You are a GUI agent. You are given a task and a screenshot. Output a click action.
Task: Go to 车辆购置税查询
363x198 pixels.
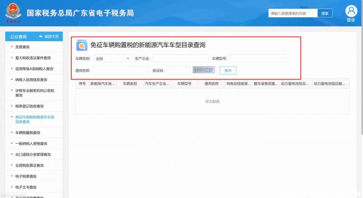click(28, 133)
